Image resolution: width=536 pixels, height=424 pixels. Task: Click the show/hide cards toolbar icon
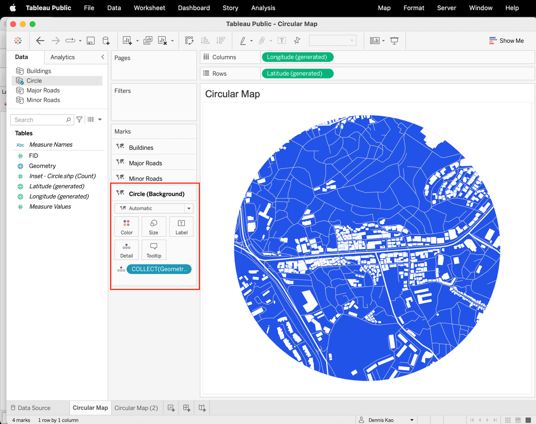pos(375,41)
